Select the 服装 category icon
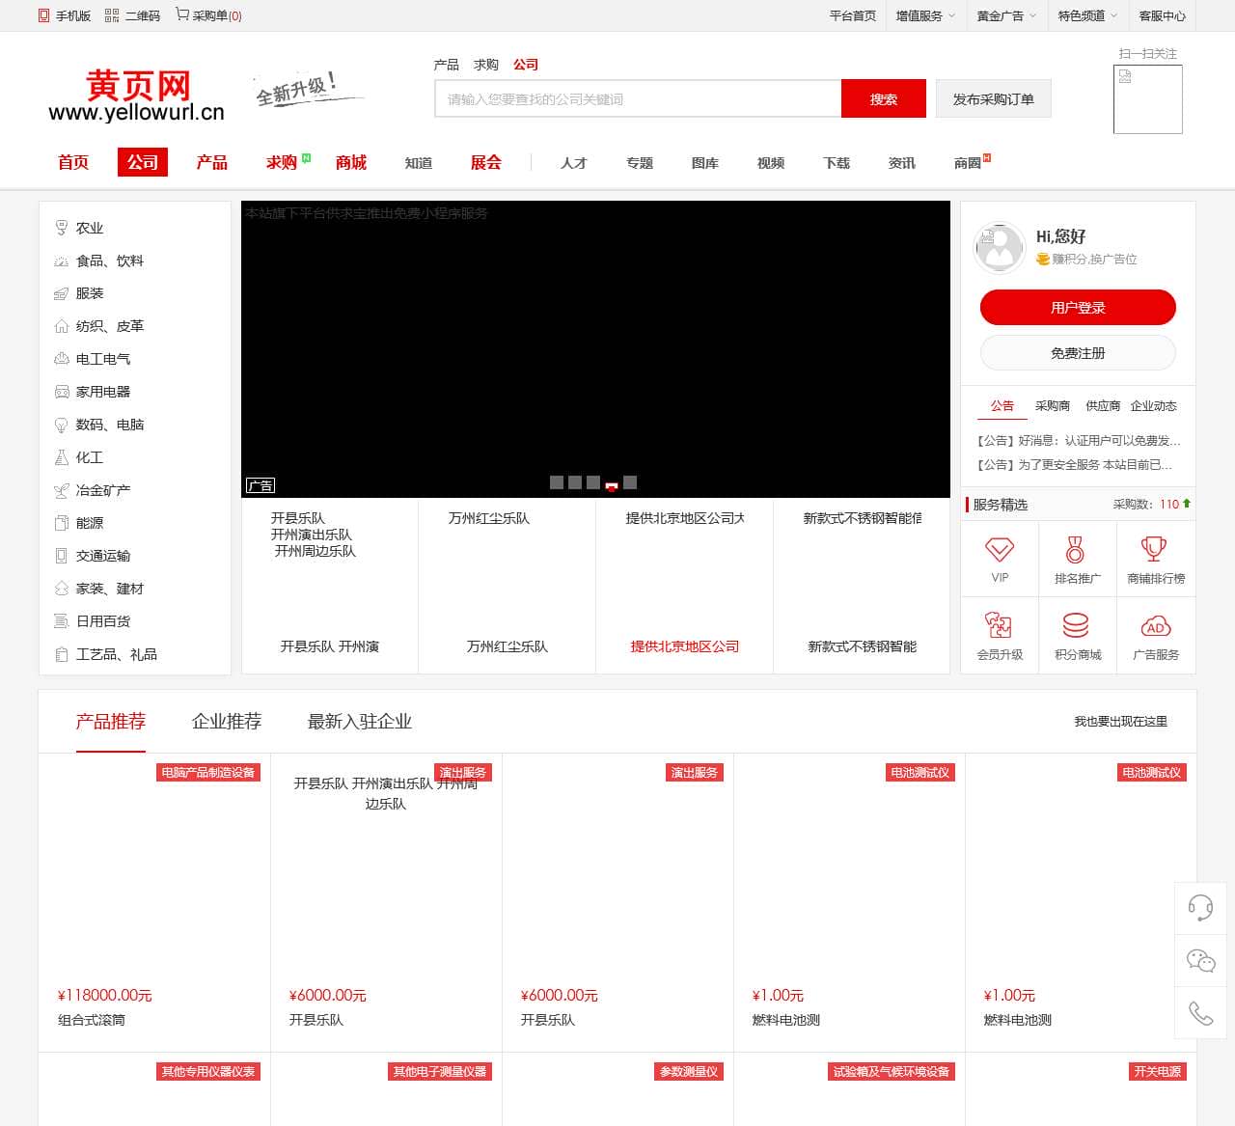The image size is (1235, 1126). [62, 293]
